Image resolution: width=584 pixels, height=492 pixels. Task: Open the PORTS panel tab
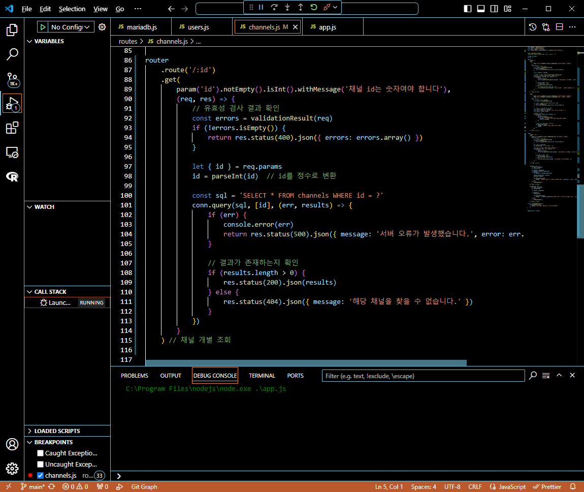coord(296,376)
